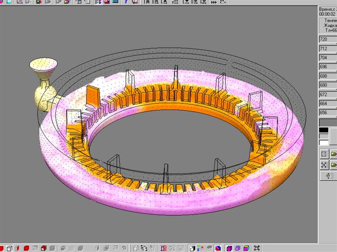Click the teal monitor screen icon
The height and width of the screenshot is (252, 337).
click(115, 2)
